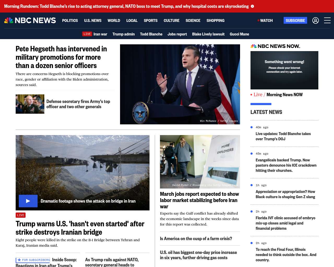This screenshot has height=267, width=334.
Task: Open the Sports section
Action: click(151, 20)
